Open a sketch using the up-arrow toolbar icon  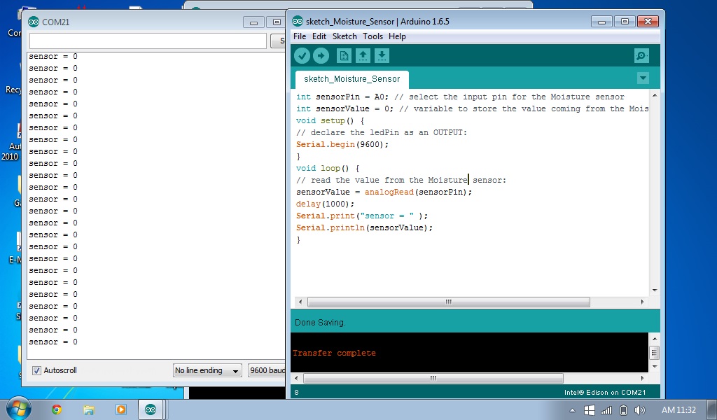363,56
